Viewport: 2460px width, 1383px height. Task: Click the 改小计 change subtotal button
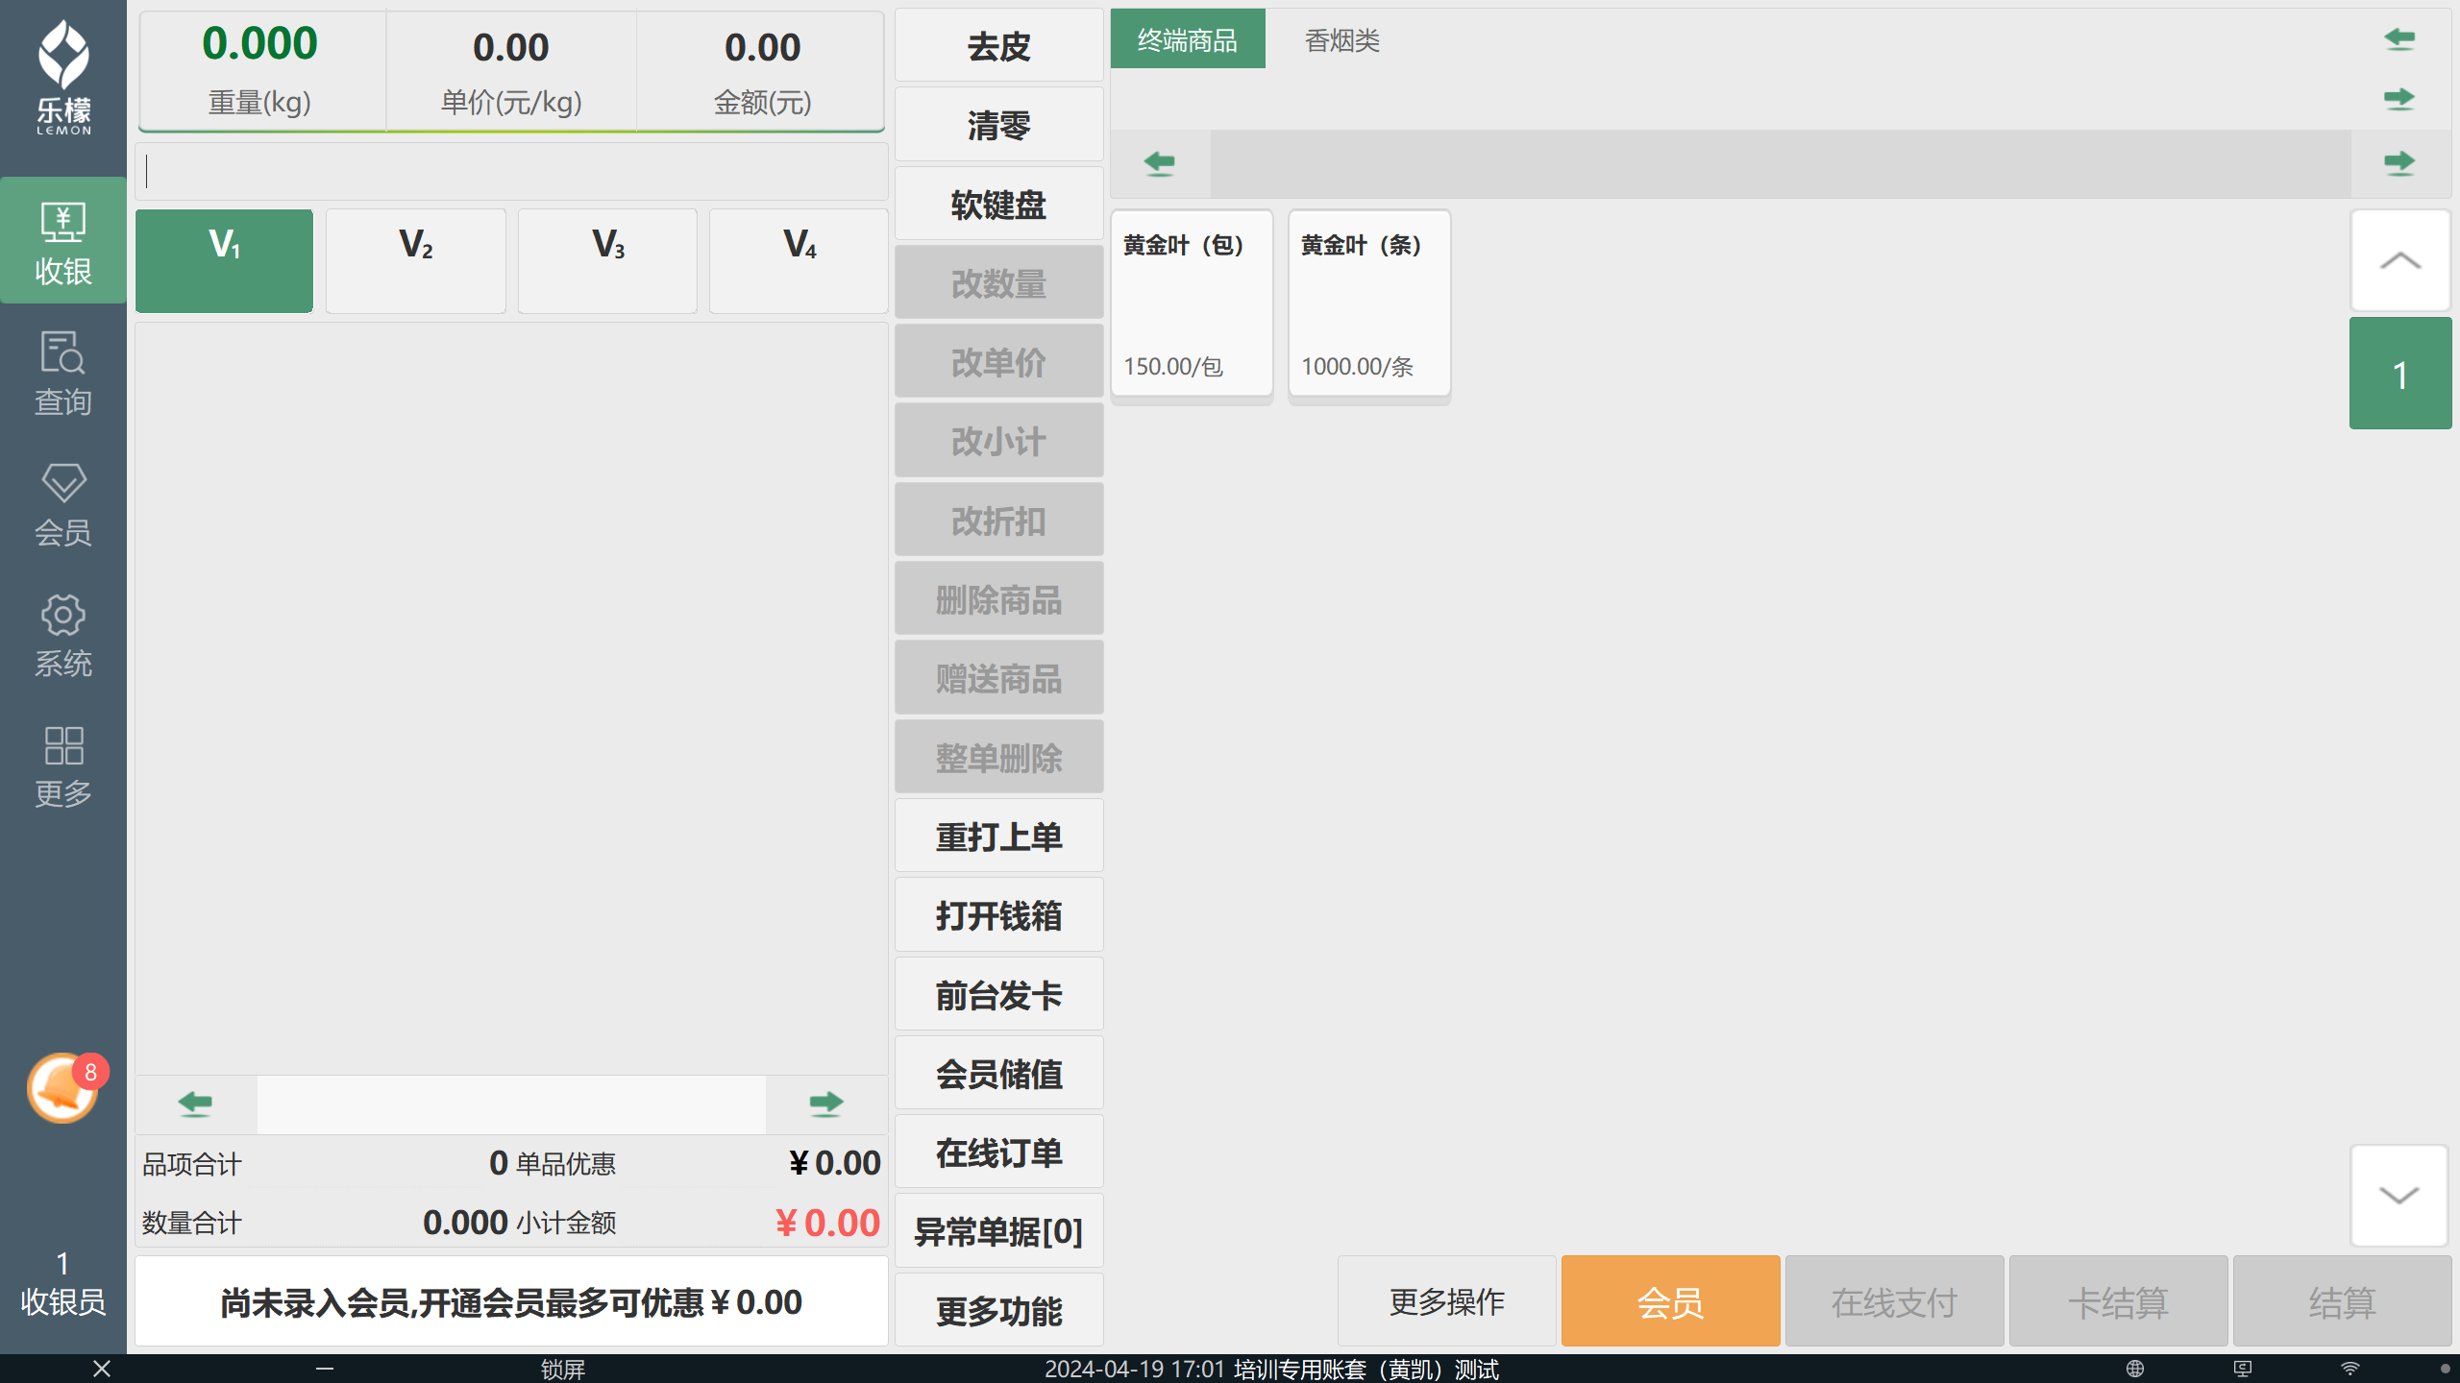(x=999, y=441)
